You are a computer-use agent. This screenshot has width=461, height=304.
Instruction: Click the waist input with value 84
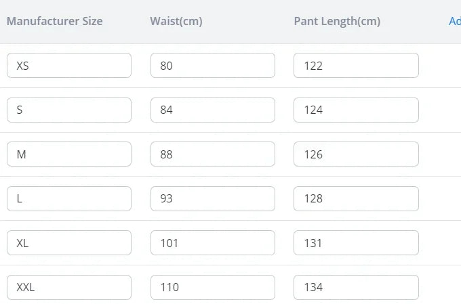coord(212,110)
